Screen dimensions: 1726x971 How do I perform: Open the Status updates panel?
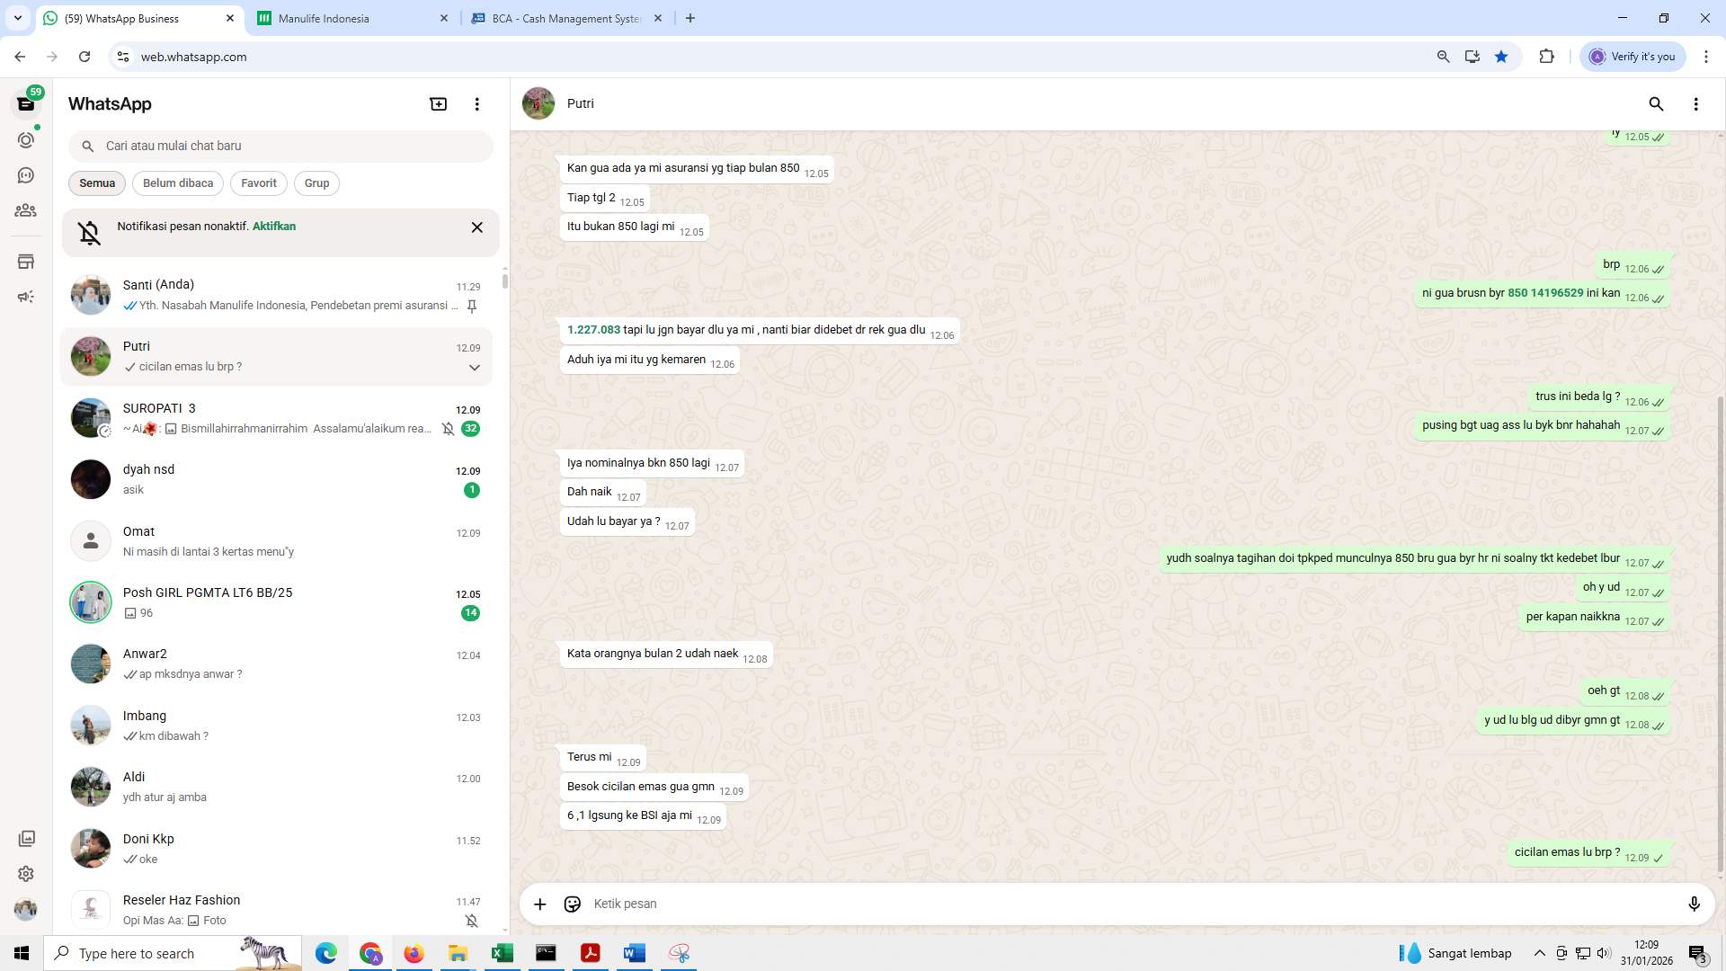coord(26,139)
